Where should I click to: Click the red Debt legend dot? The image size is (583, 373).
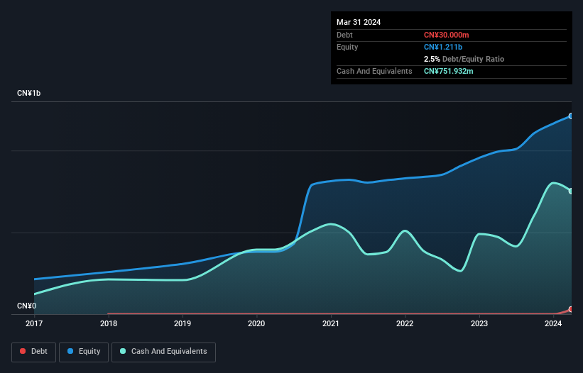click(x=23, y=351)
